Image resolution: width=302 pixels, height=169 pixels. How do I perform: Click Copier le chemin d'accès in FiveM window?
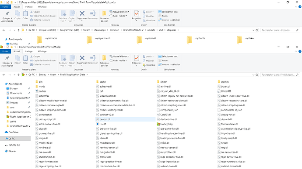click(43, 61)
